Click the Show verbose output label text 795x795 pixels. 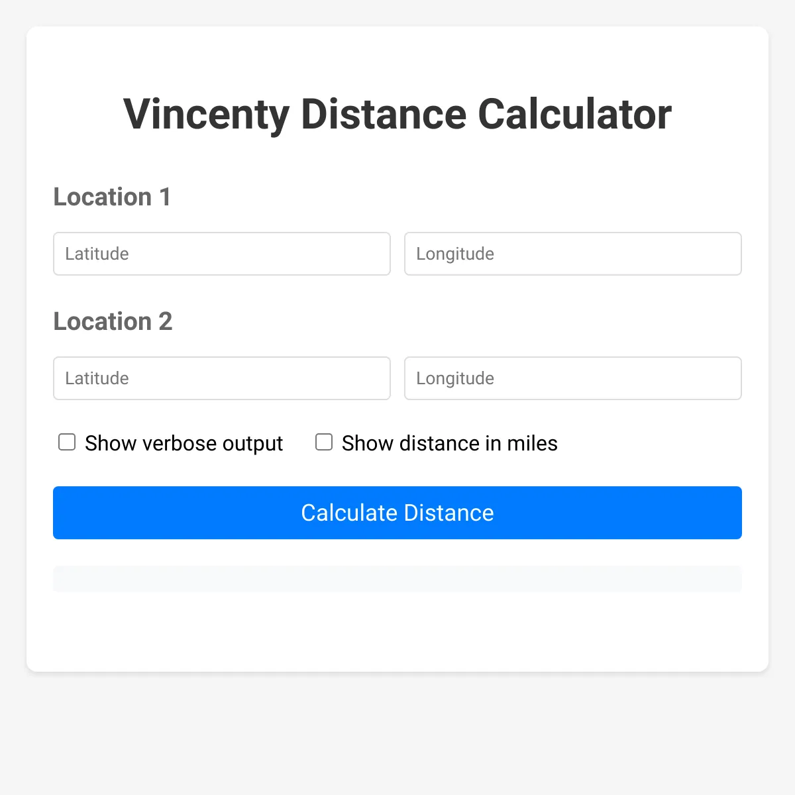coord(184,443)
